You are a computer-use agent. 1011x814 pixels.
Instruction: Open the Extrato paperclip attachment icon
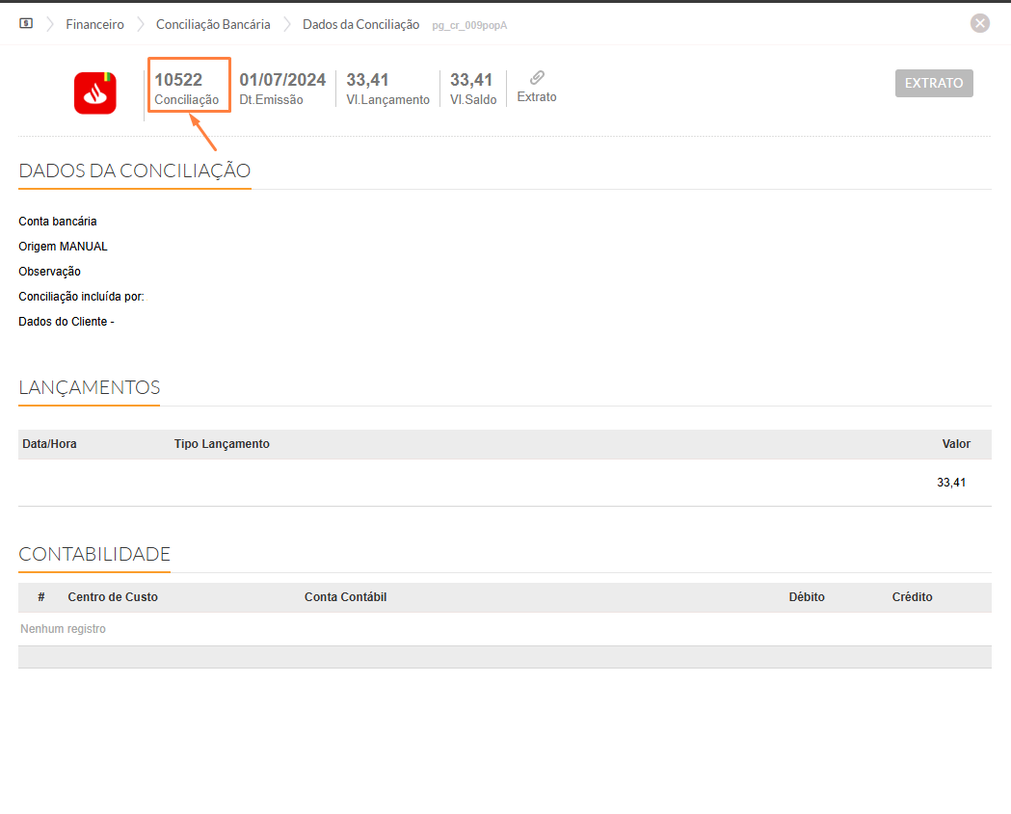tap(537, 78)
